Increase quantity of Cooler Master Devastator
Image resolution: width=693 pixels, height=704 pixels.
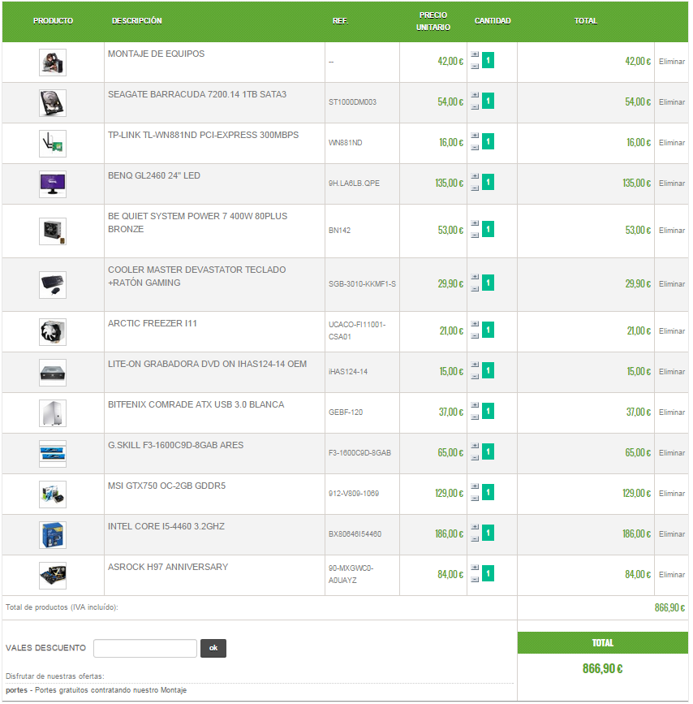pos(475,277)
